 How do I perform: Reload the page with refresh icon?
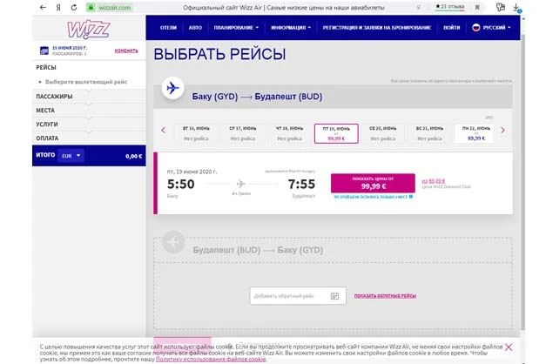(74, 7)
